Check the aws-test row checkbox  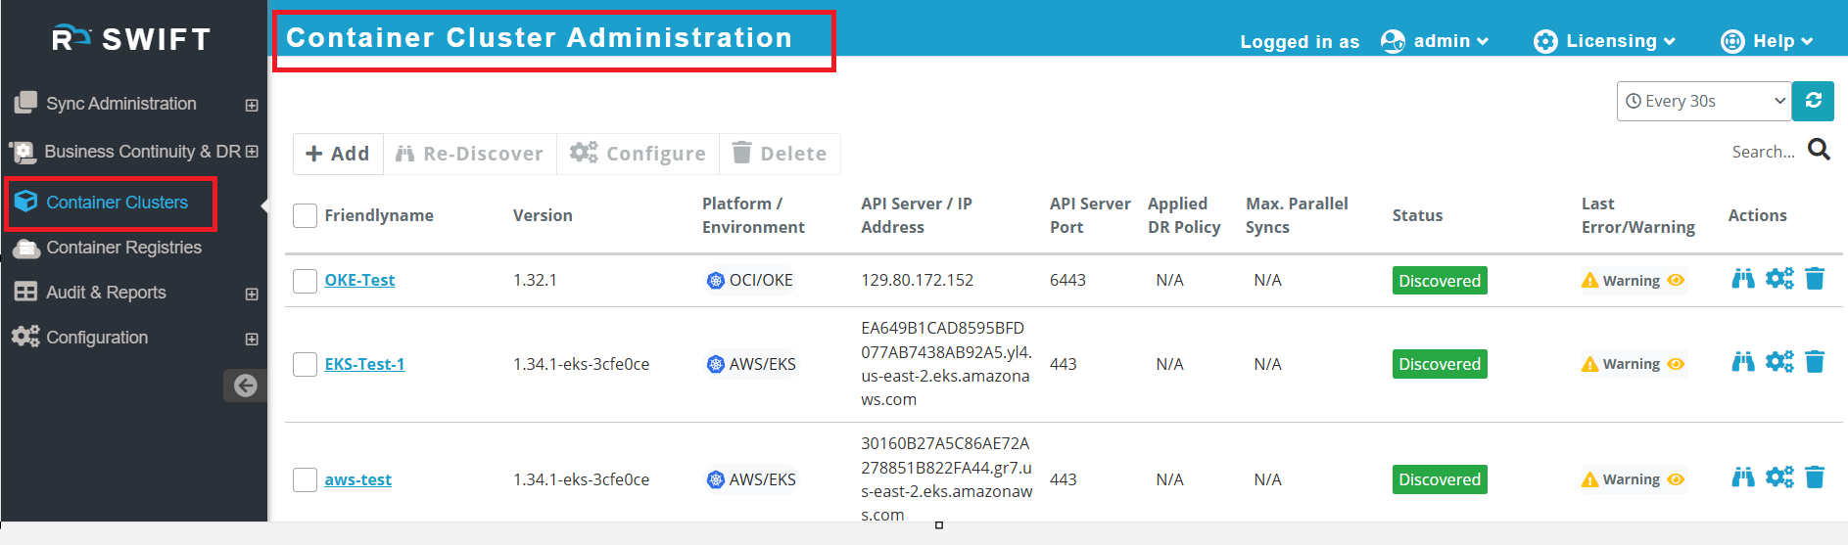pyautogui.click(x=305, y=479)
